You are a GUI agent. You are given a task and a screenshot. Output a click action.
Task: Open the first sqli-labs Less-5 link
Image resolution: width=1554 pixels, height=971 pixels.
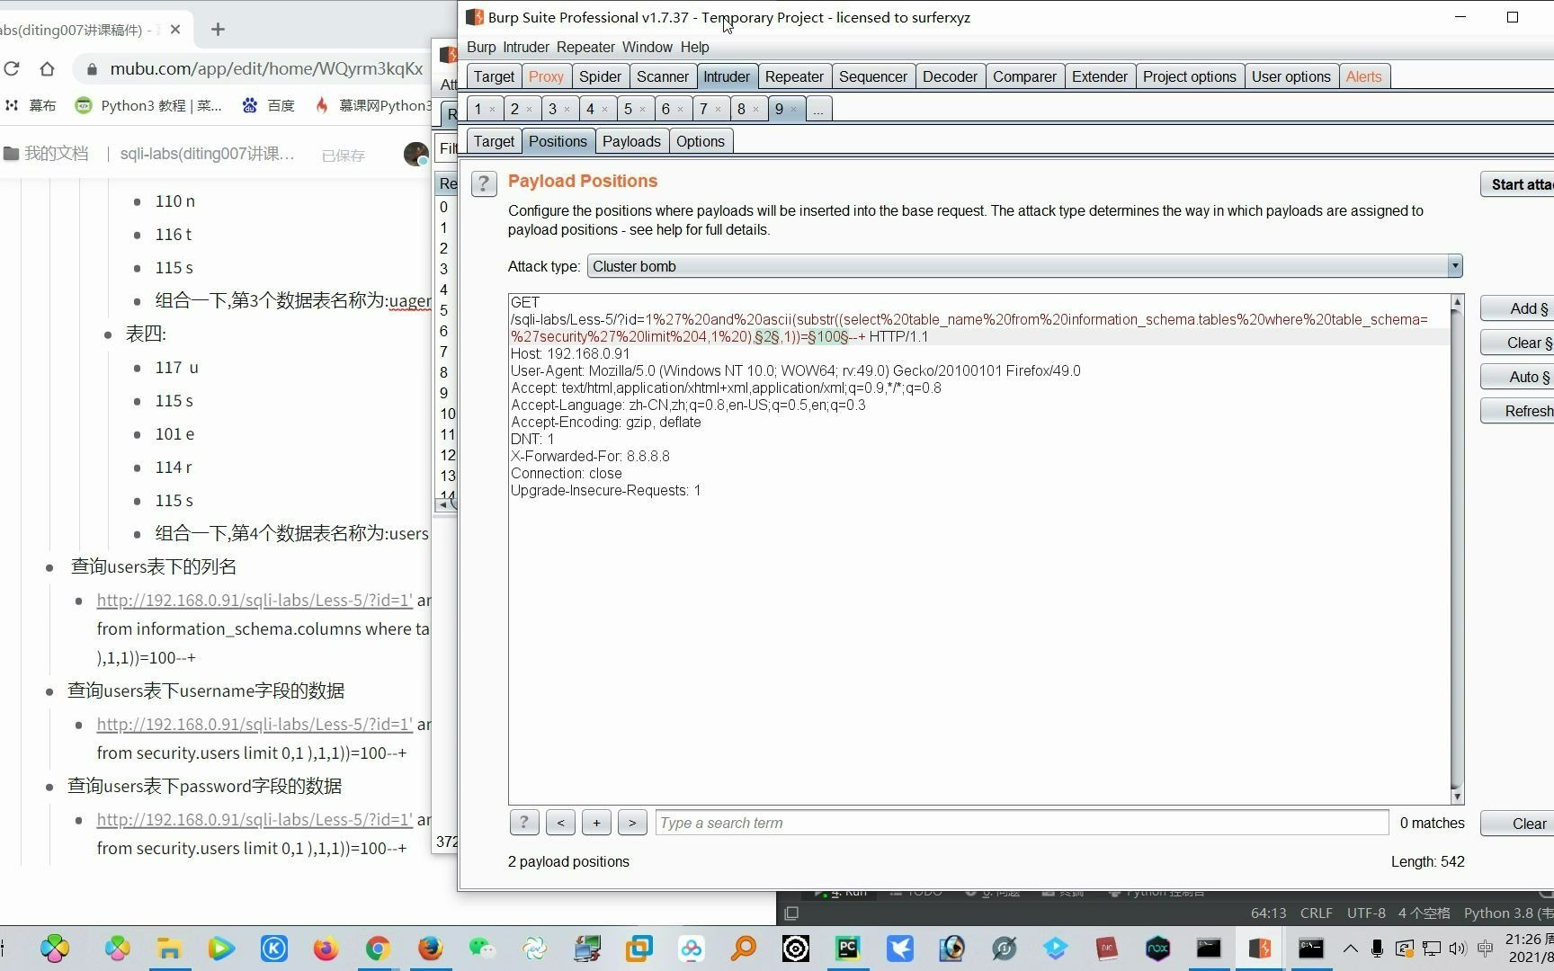[255, 600]
